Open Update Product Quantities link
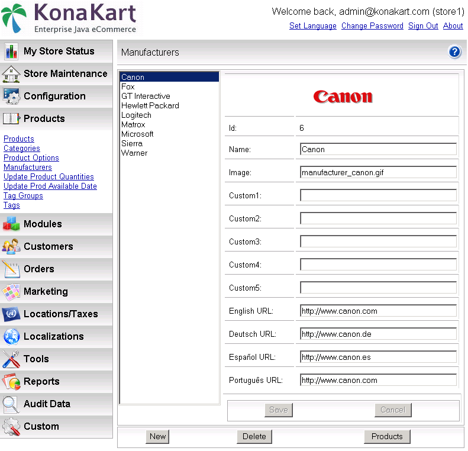The width and height of the screenshot is (468, 451). [49, 177]
